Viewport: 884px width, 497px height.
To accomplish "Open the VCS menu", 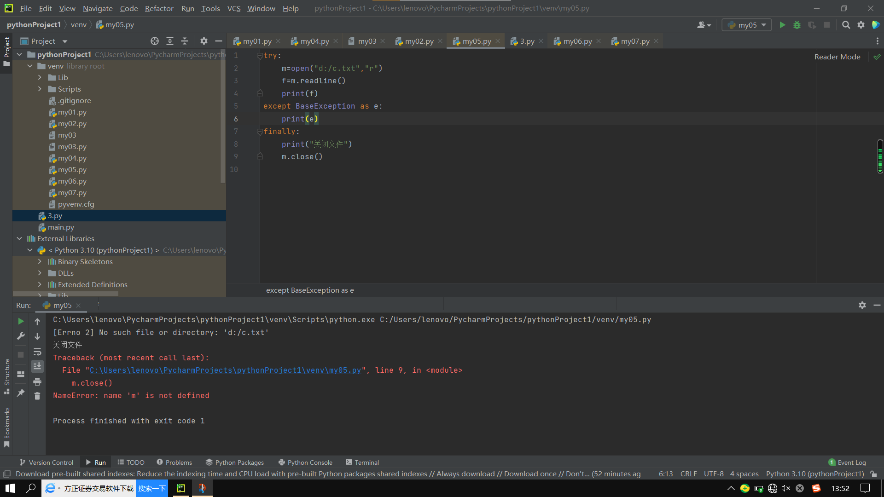I will [x=234, y=8].
